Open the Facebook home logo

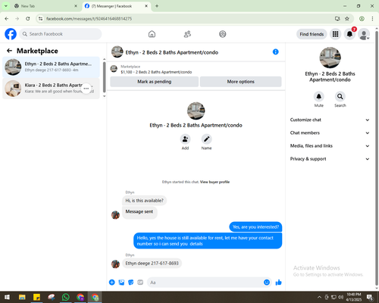point(11,34)
